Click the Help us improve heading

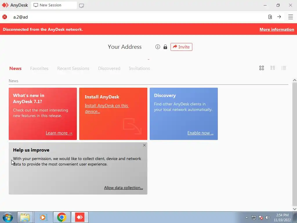(31, 150)
